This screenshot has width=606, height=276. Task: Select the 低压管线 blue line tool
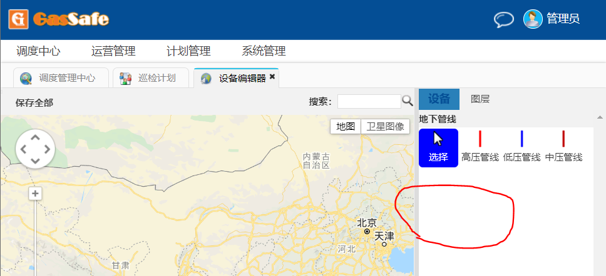(521, 147)
